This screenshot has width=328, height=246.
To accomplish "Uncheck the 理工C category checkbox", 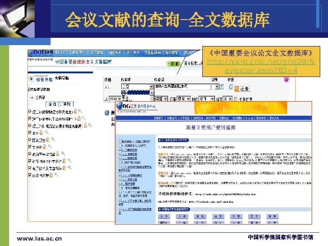I will click(30, 126).
